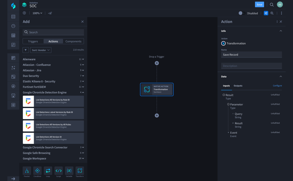Open the 100% zoom level dropdown

[37, 13]
